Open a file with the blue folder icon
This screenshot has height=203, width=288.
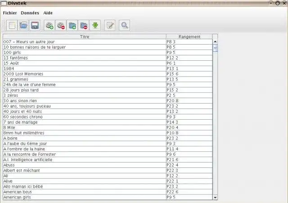(23, 25)
